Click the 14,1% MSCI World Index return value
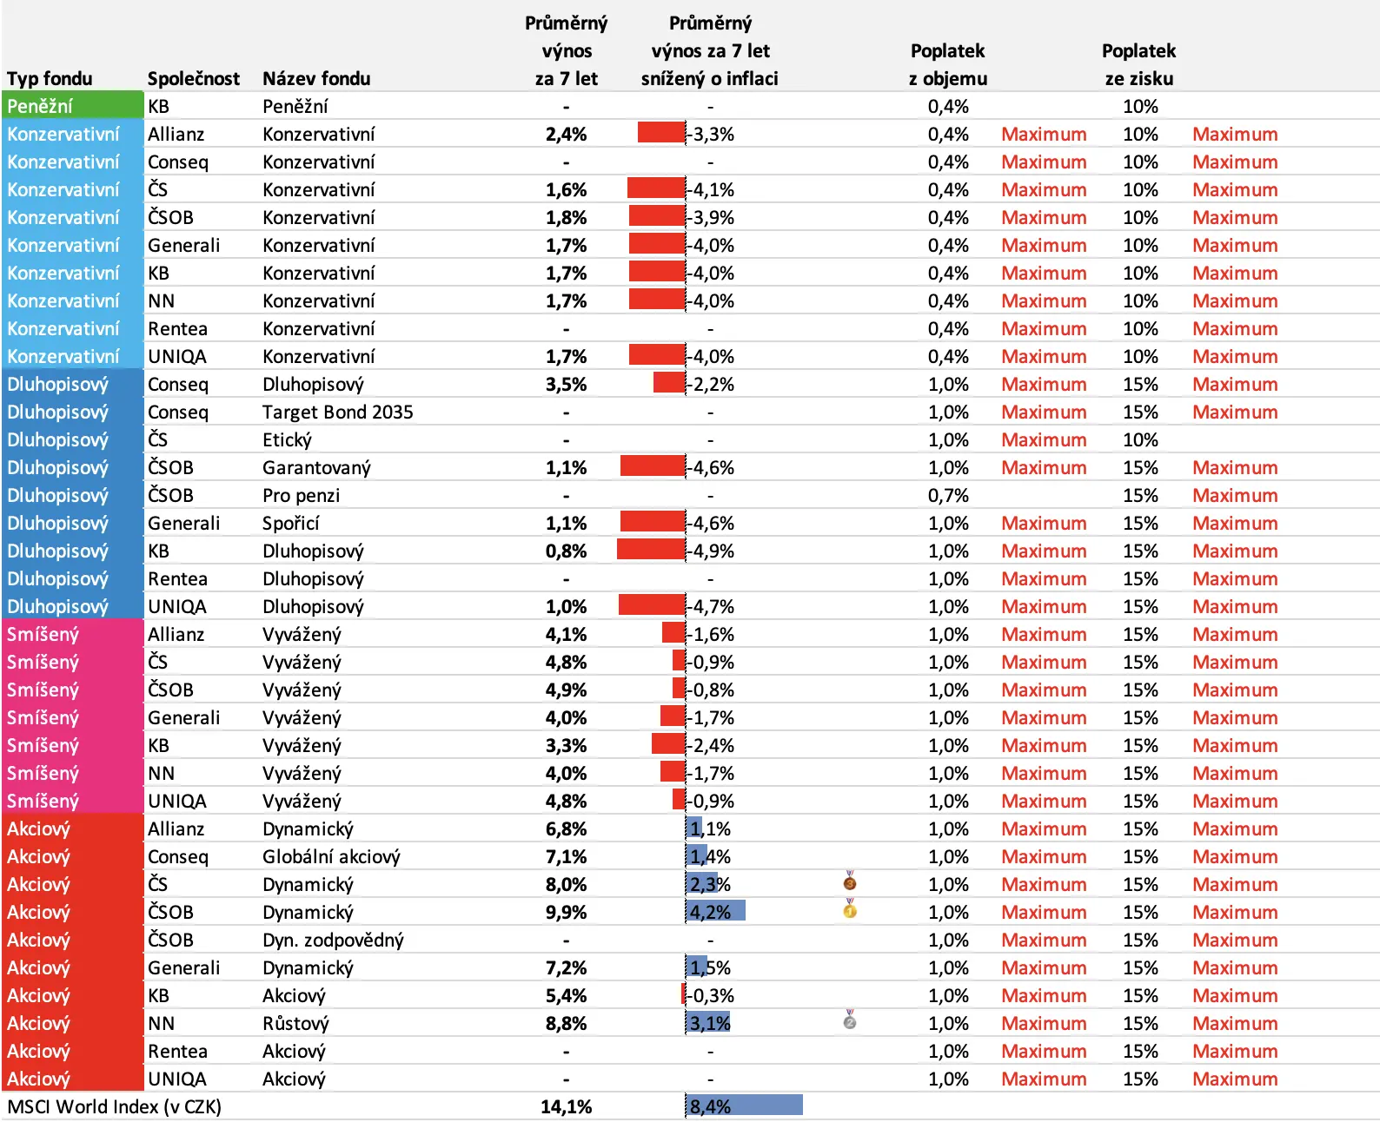The image size is (1380, 1122). click(x=566, y=1106)
